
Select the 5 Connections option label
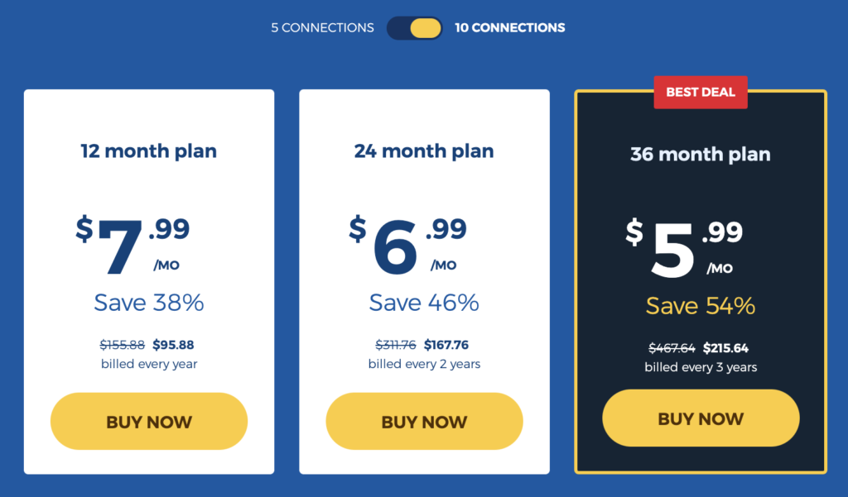322,28
